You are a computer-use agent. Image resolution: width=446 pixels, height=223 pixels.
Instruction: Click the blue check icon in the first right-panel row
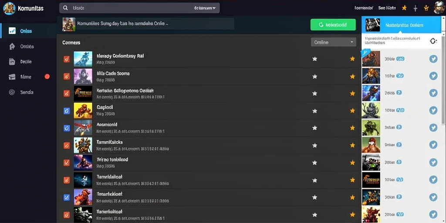[x=433, y=59]
